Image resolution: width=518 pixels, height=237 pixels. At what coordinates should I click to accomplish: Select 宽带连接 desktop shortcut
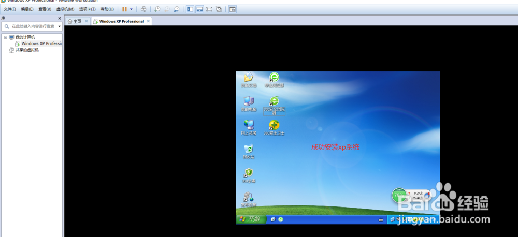pyautogui.click(x=249, y=199)
